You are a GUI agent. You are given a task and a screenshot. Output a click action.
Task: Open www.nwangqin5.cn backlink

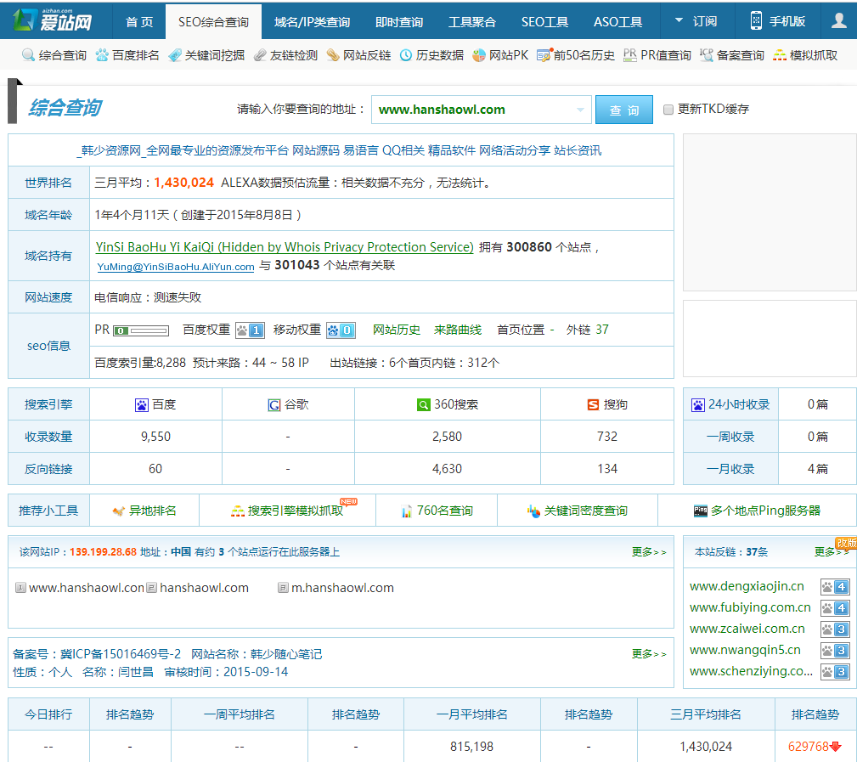click(x=745, y=651)
